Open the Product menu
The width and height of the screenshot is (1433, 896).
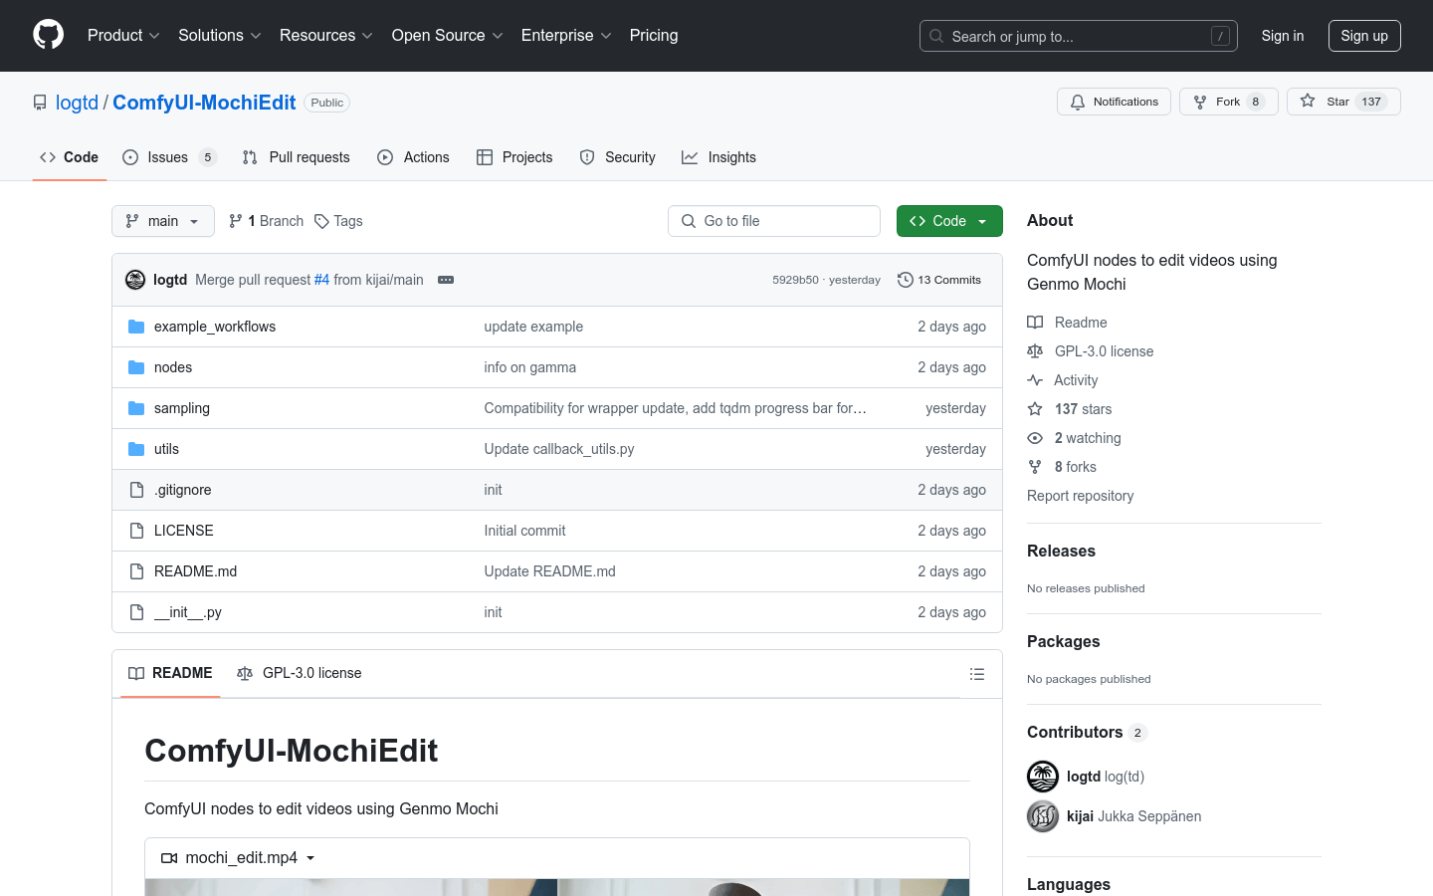tap(123, 36)
